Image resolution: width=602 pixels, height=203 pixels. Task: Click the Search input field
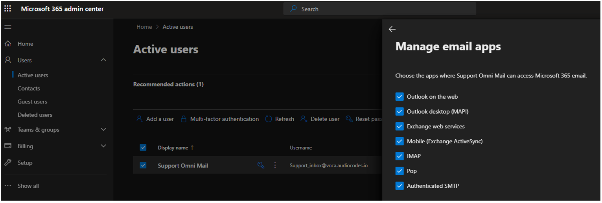coord(379,9)
